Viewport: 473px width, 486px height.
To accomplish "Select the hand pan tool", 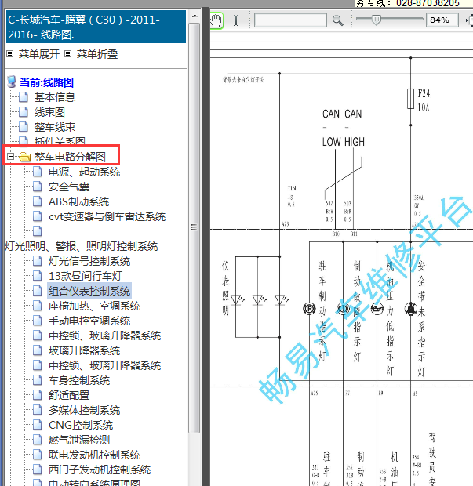I will [x=216, y=20].
